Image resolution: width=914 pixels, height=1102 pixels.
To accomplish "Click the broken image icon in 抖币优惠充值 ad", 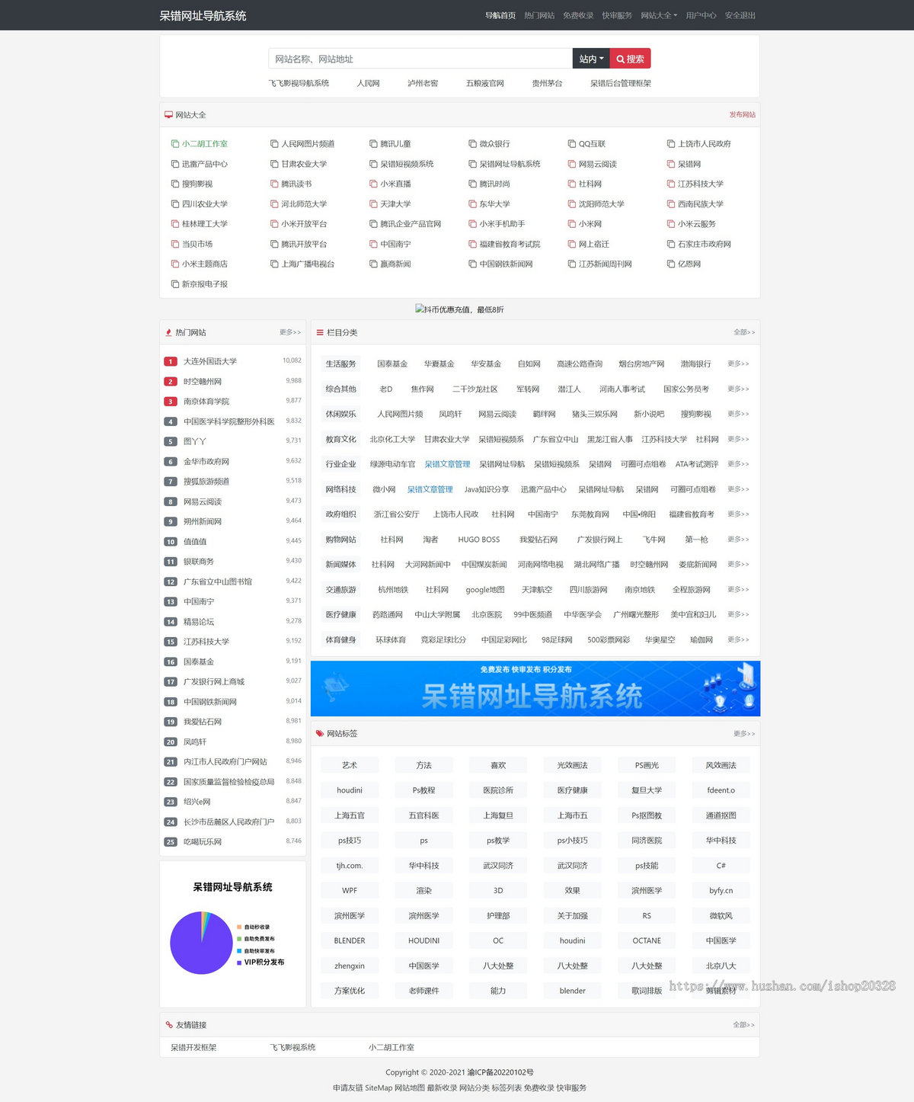I will (420, 309).
